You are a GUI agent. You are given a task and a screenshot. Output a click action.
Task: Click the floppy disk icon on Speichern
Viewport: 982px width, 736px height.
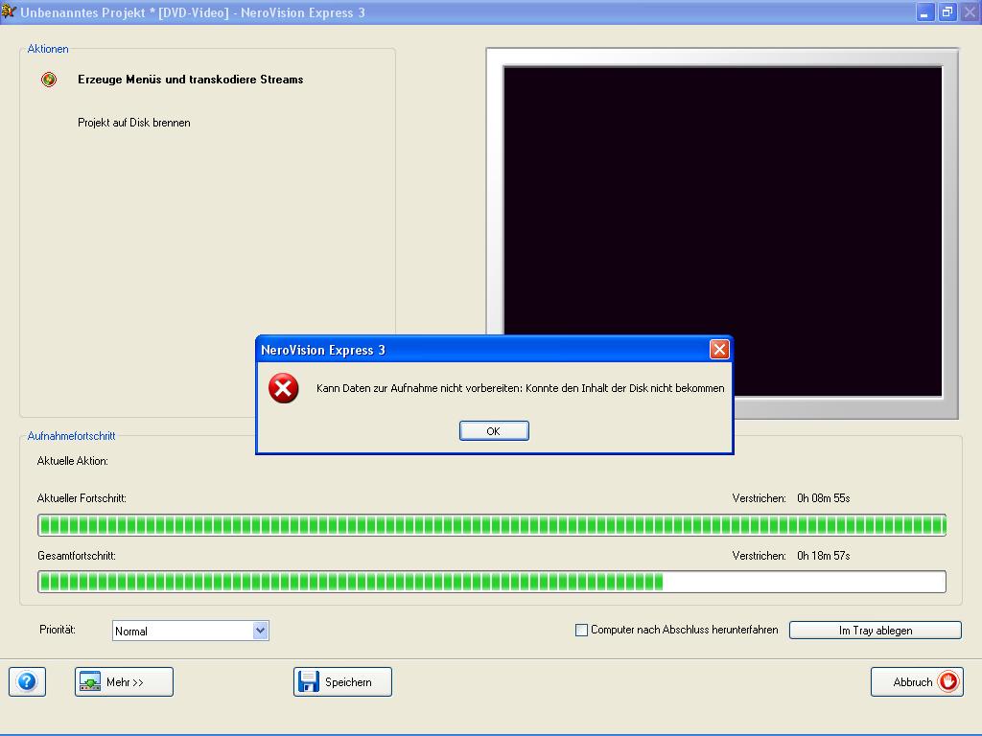click(x=308, y=681)
